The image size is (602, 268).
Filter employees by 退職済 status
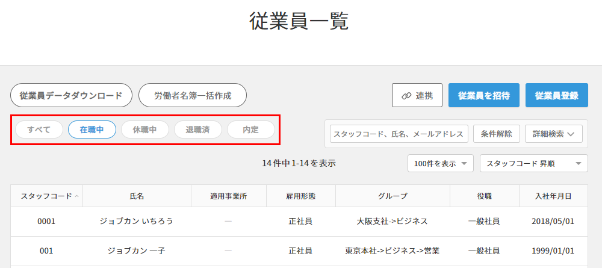point(197,129)
